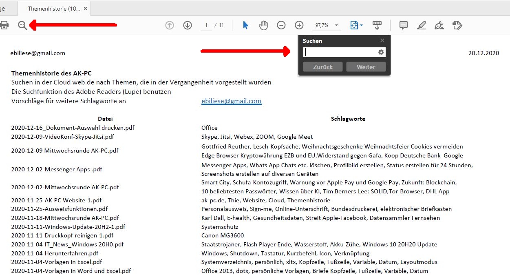
Task: Open the sign document pen tool
Action: pos(439,25)
